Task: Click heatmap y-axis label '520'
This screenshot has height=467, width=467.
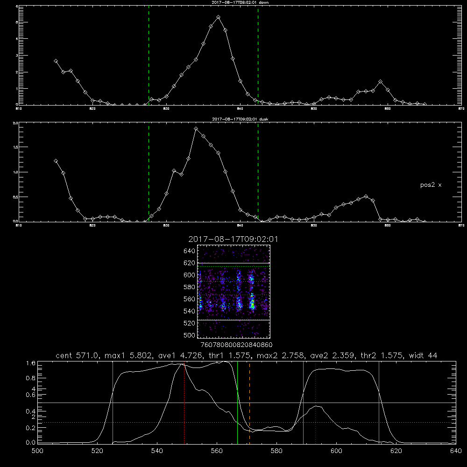Action: coord(190,323)
